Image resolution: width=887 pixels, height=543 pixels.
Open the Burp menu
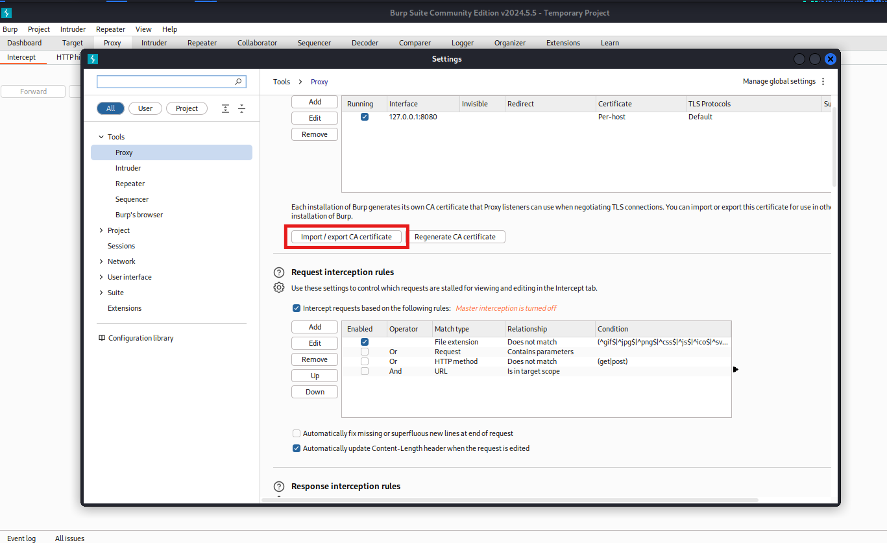[x=10, y=29]
